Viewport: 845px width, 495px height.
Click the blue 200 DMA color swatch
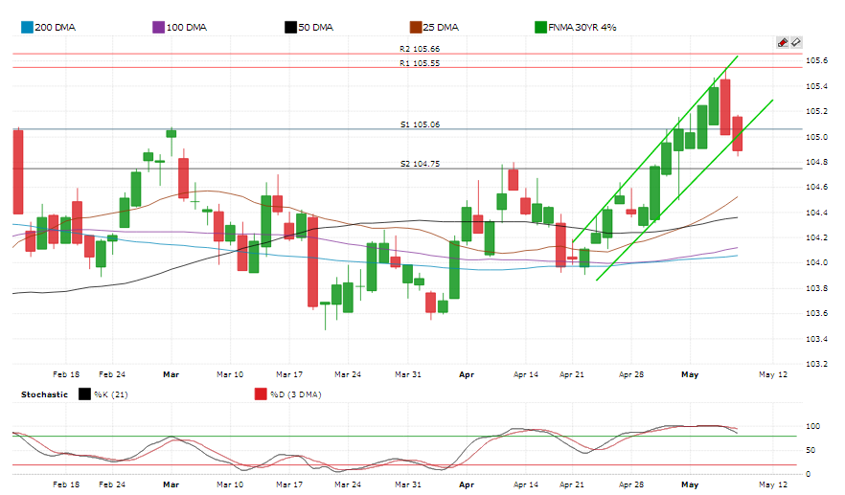tap(26, 28)
